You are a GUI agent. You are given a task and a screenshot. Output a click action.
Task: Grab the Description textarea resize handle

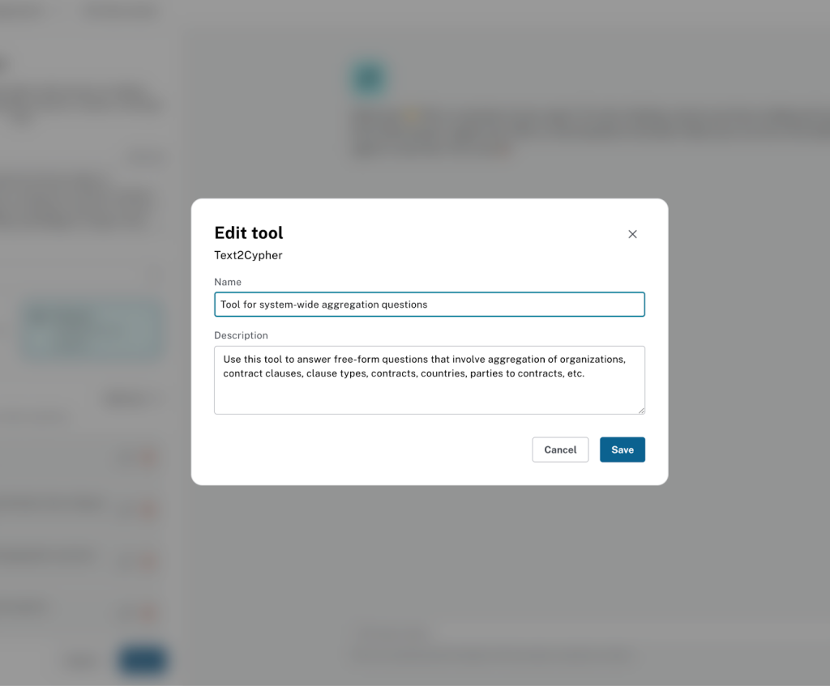coord(641,411)
